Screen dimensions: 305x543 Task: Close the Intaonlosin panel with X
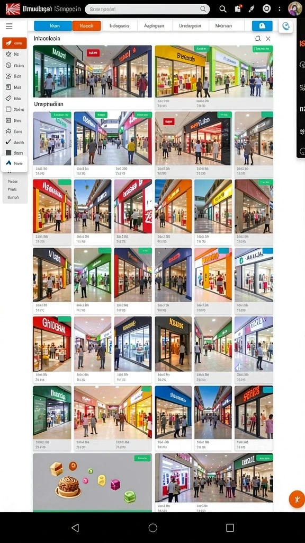click(x=268, y=38)
